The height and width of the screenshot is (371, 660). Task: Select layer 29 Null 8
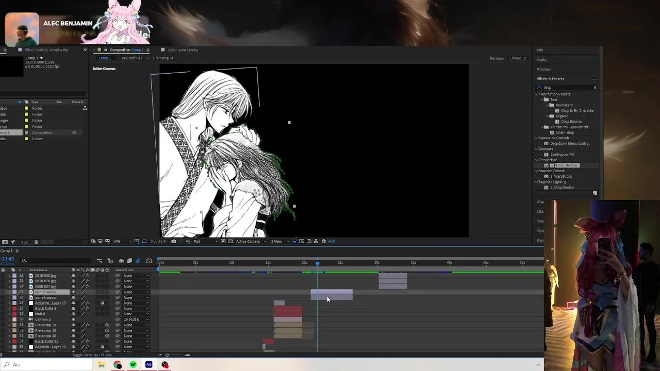tap(40, 314)
